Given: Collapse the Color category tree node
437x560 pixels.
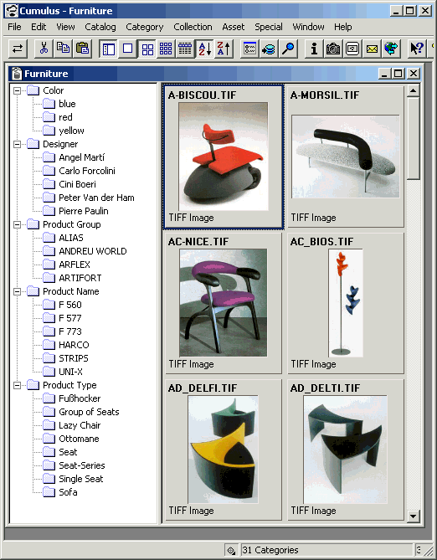Looking at the screenshot, I should [17, 90].
